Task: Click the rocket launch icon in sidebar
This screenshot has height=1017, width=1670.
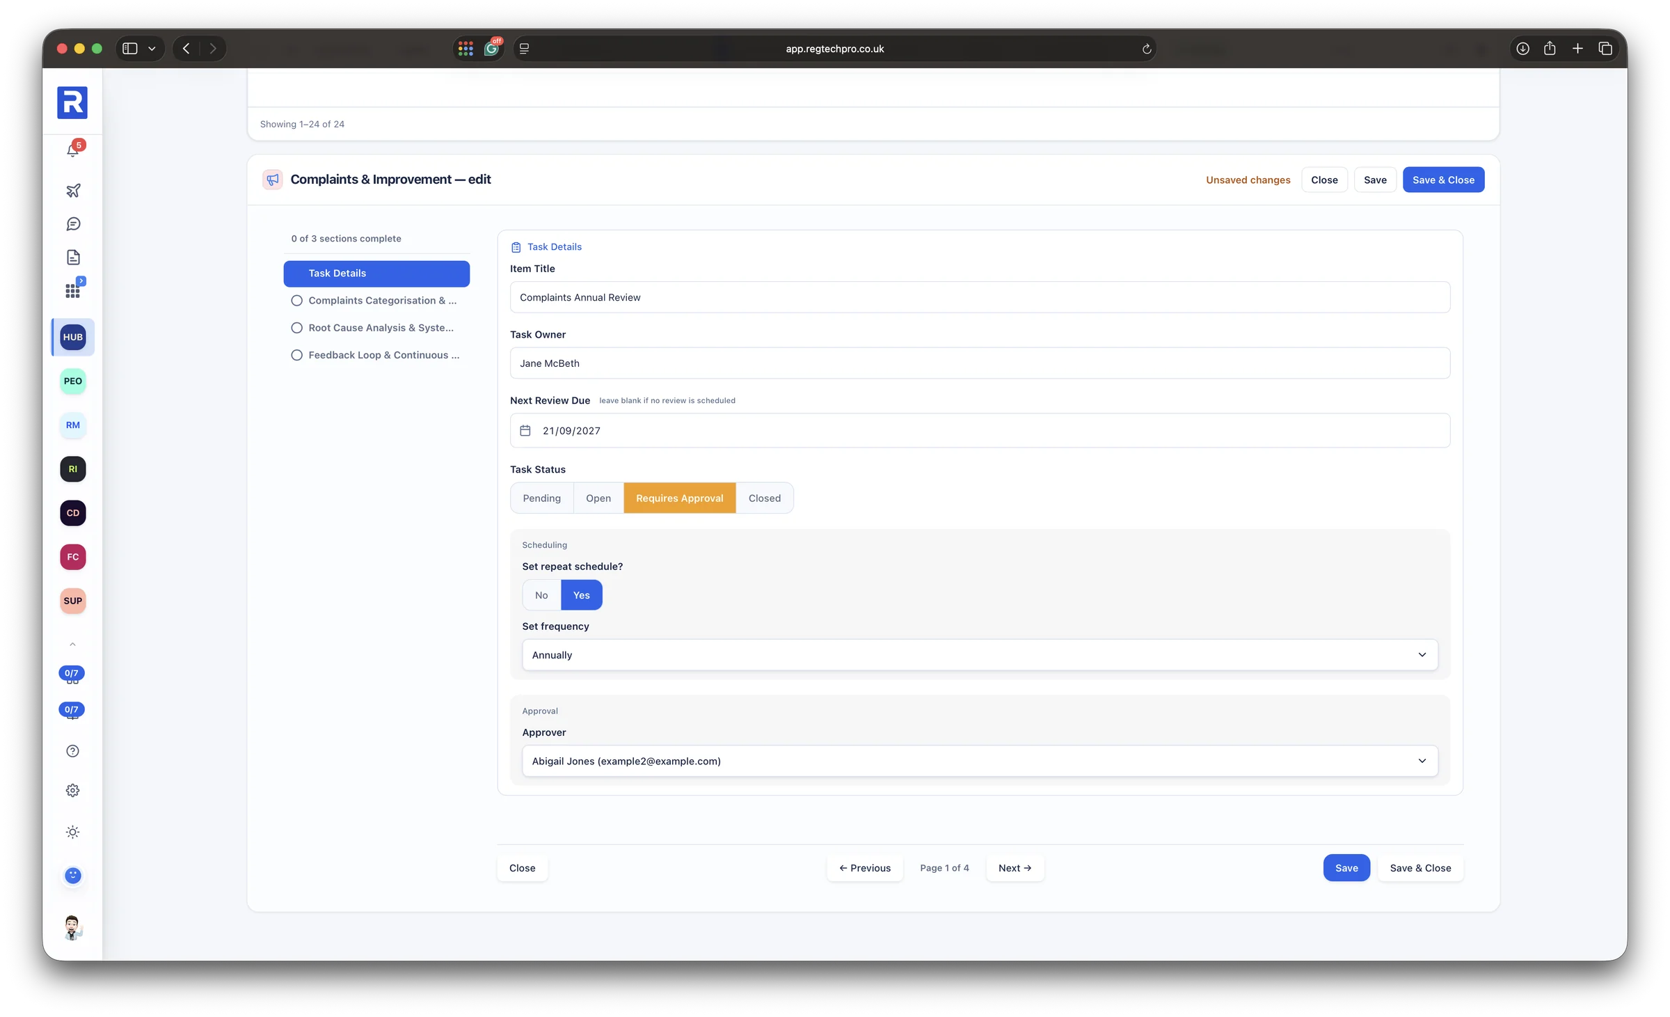Action: (73, 190)
